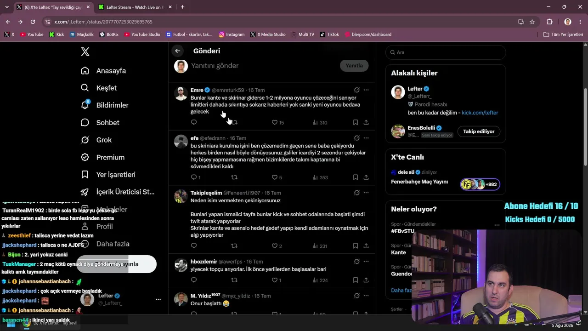Open İçerik Üreticisi St... in sidebar
The image size is (588, 331).
coord(118,192)
